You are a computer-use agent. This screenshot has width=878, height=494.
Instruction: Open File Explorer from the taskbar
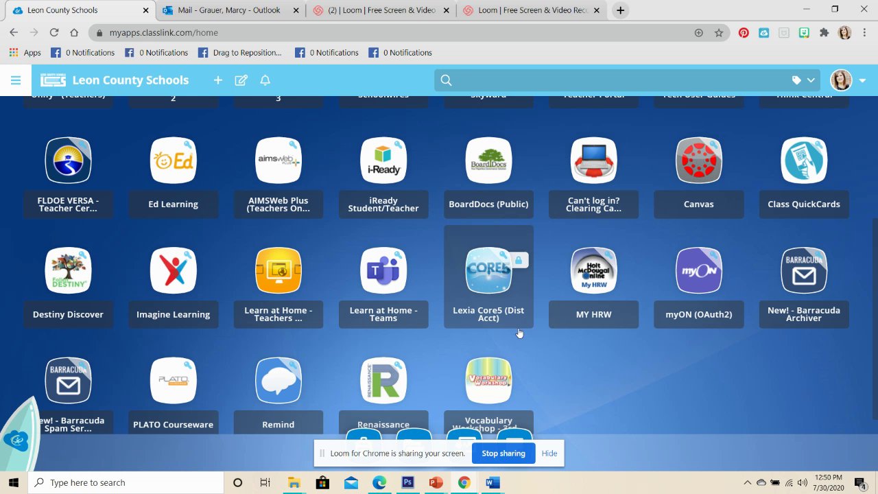(294, 482)
